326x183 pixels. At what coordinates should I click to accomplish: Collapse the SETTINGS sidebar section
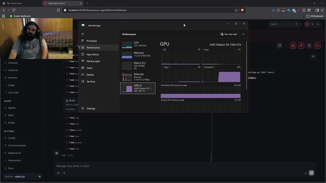tap(22, 131)
